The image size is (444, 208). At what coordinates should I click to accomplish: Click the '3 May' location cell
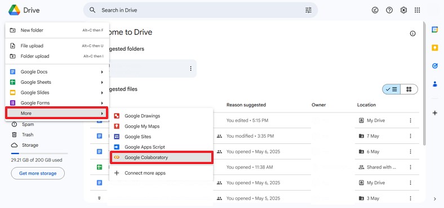point(368,198)
